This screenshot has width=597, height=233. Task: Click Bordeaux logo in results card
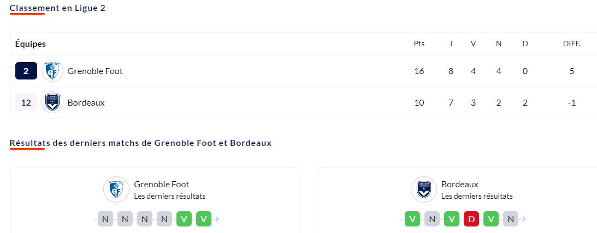point(423,189)
